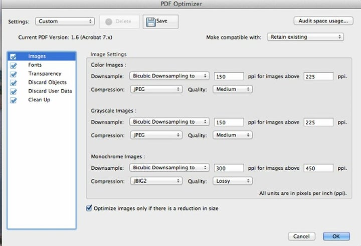Toggle the Discard User Data checkbox

[x=14, y=91]
